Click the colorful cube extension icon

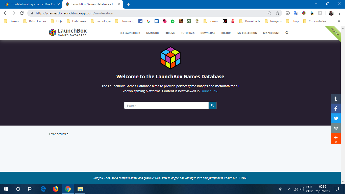(304, 13)
